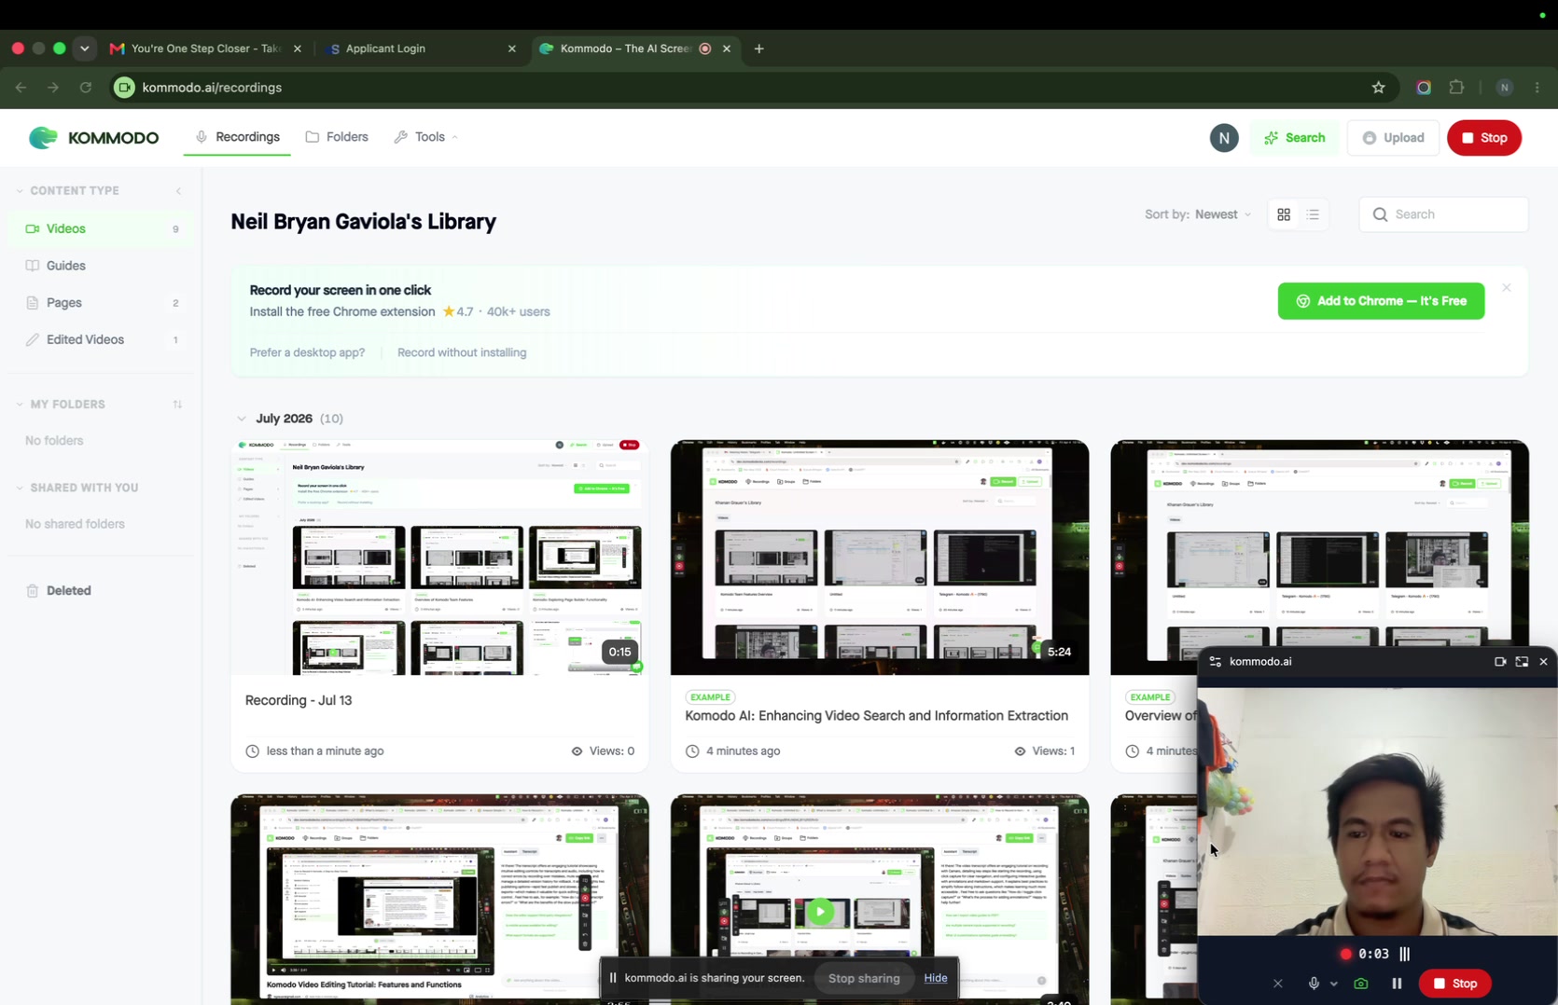Click the picture-in-picture expand icon in widget
This screenshot has width=1558, height=1005.
1522,662
